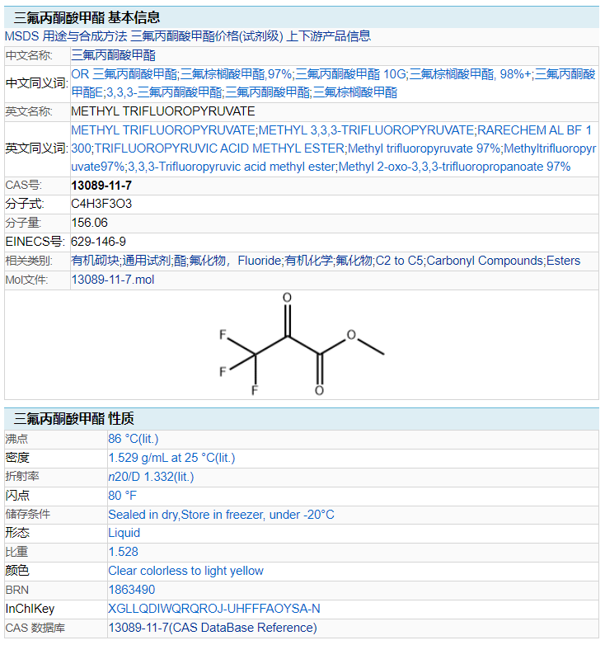Image resolution: width=605 pixels, height=645 pixels.
Task: Click the BRN value 1863490
Action: click(131, 590)
